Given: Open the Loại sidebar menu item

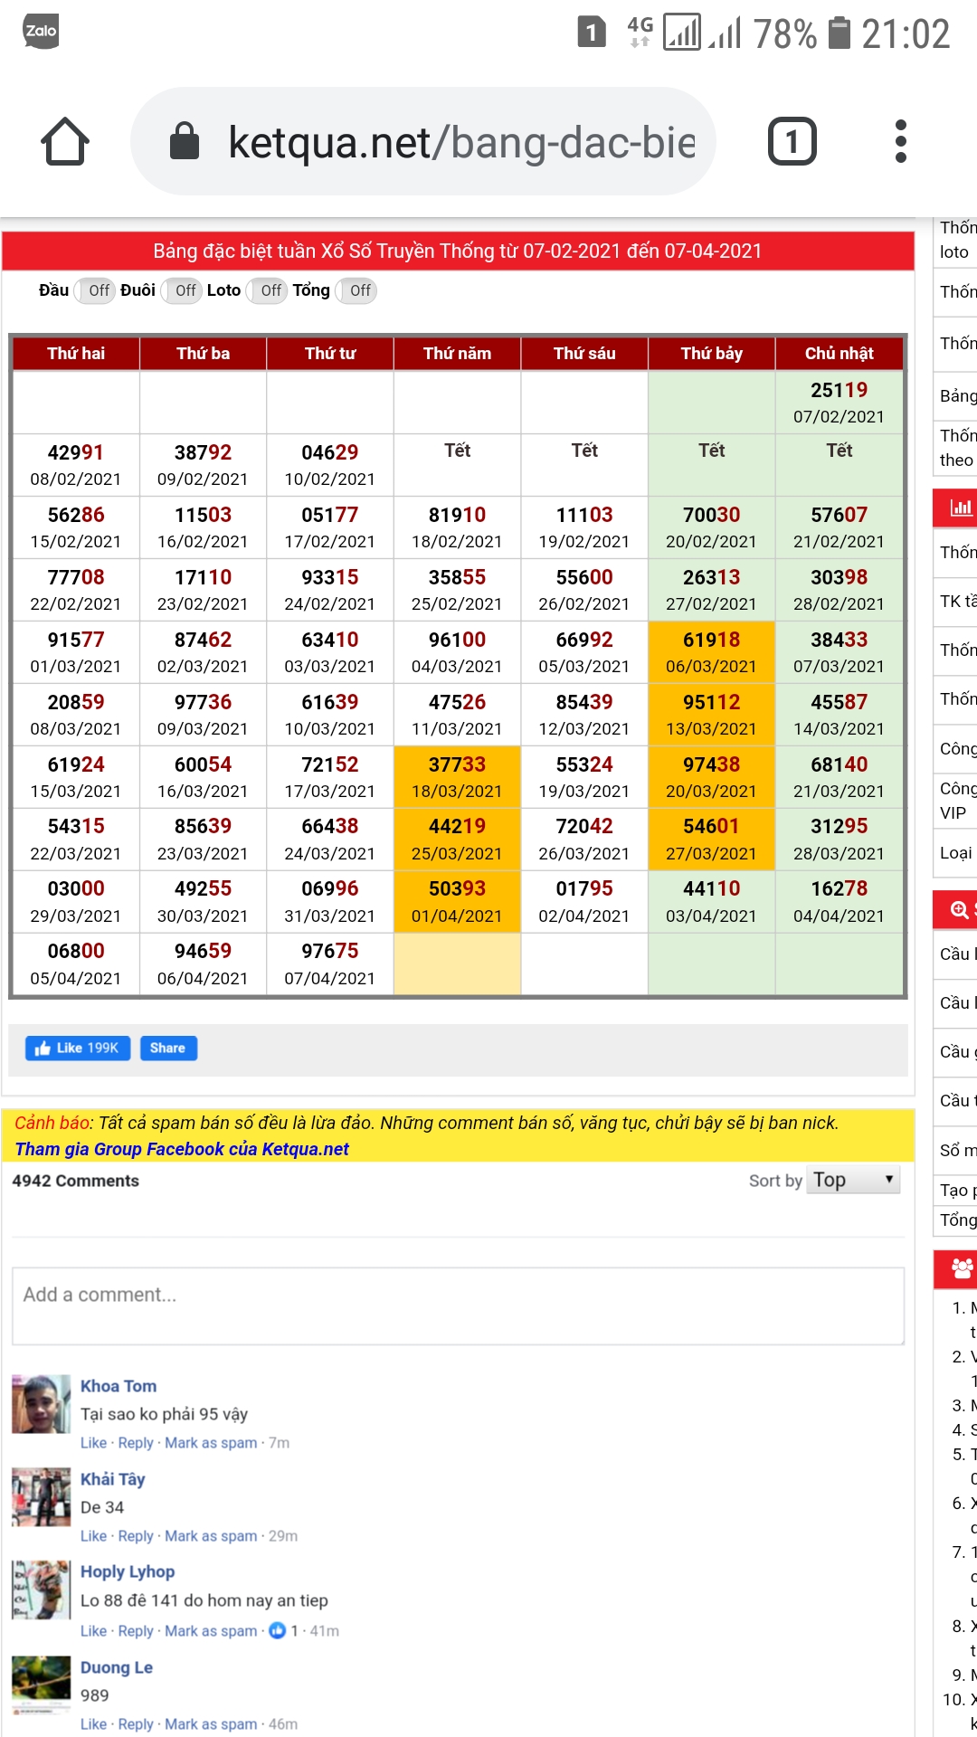Looking at the screenshot, I should coord(956,853).
